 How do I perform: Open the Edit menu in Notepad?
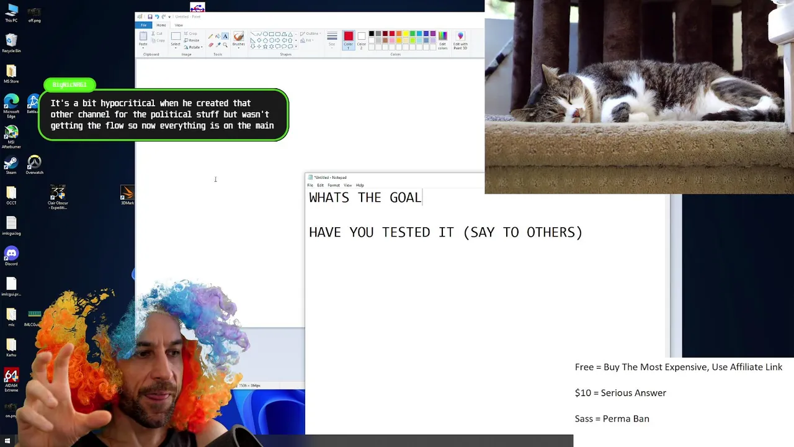pos(320,185)
